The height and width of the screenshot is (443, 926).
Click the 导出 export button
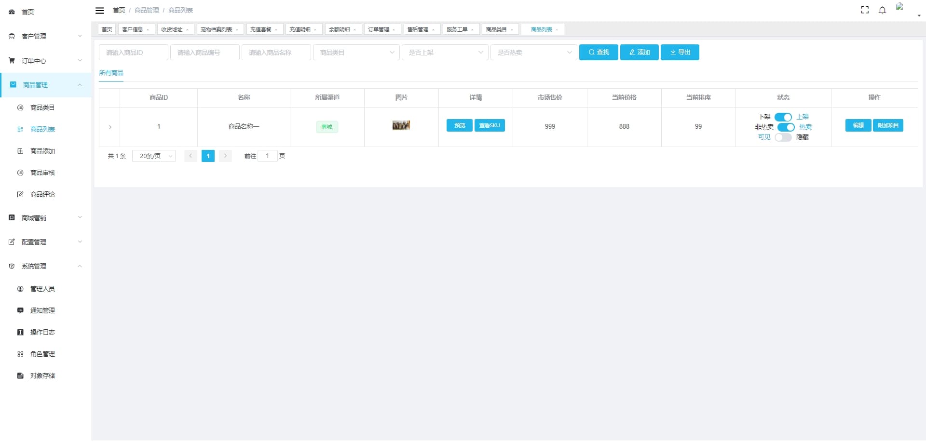(680, 53)
